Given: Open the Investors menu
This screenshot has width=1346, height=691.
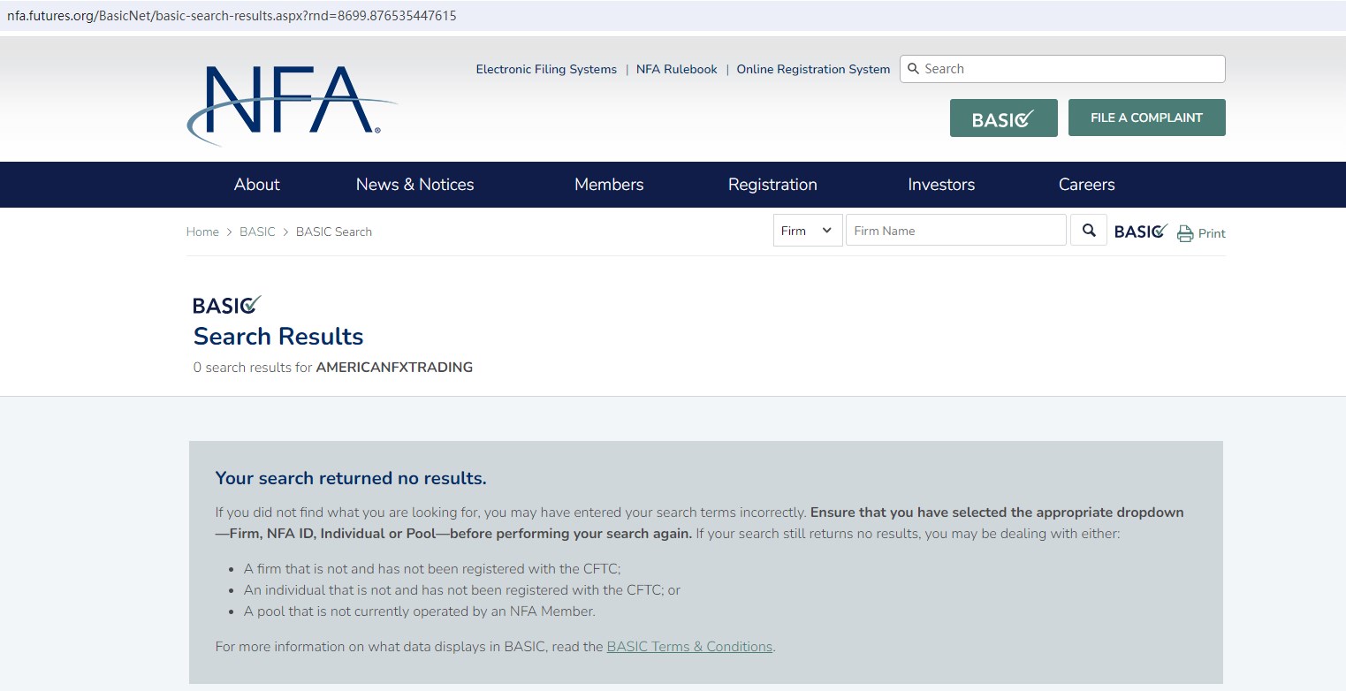Looking at the screenshot, I should point(941,185).
